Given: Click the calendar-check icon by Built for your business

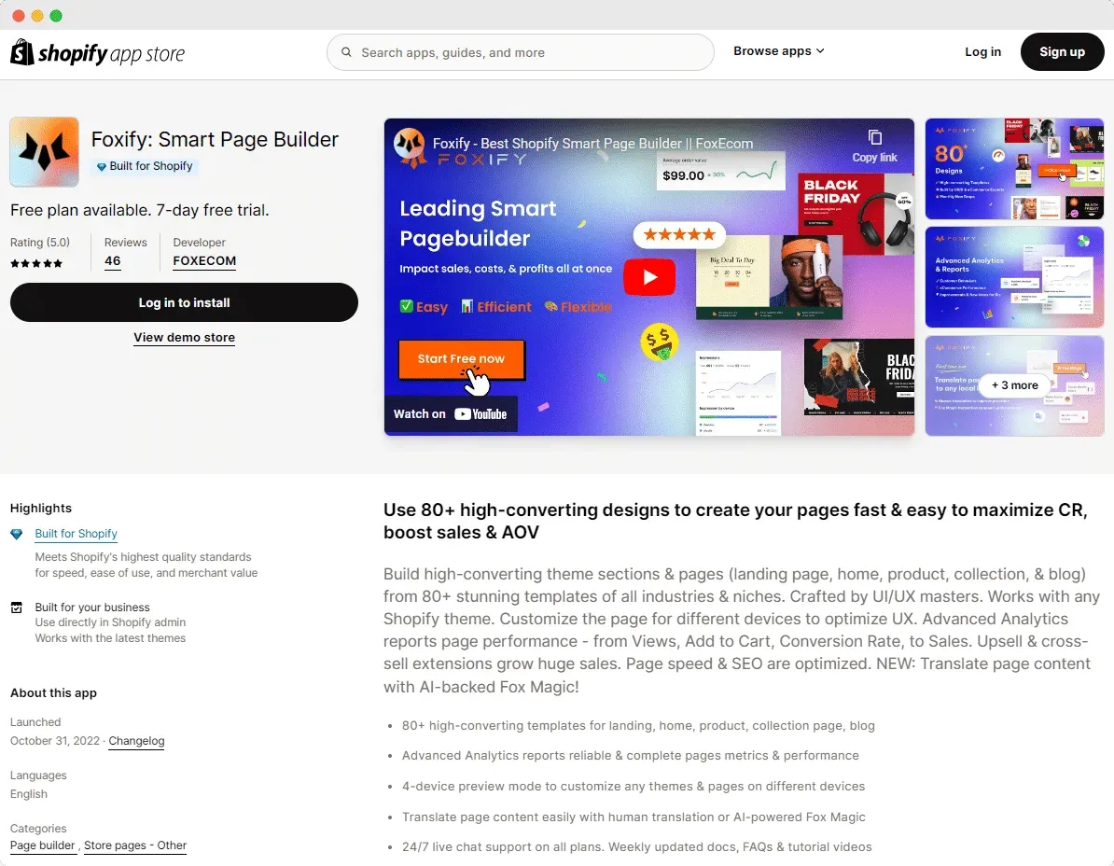Looking at the screenshot, I should click(17, 608).
